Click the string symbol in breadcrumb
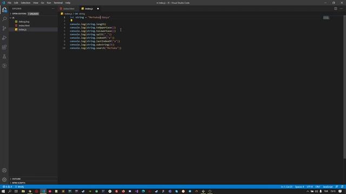This screenshot has width=346, height=194. [x=82, y=13]
